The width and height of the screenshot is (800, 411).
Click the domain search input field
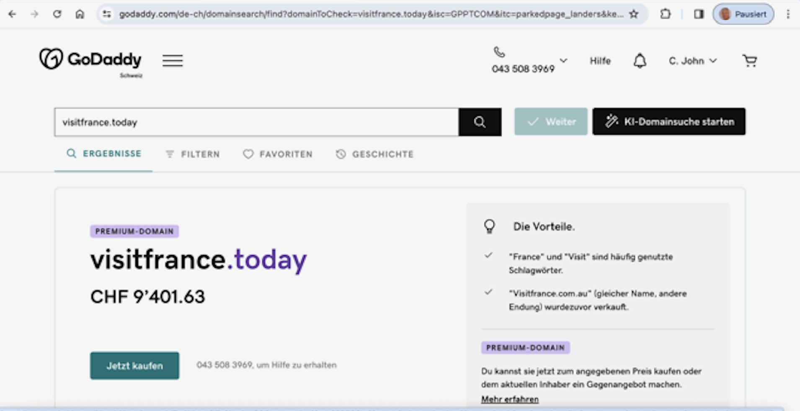coord(256,122)
